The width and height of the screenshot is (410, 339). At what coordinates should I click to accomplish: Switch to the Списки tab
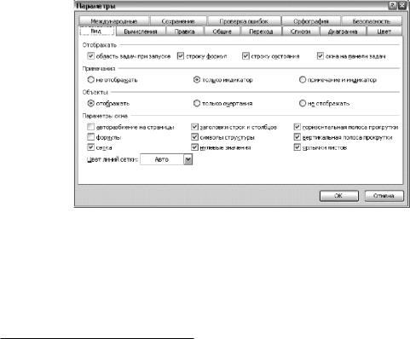point(301,32)
